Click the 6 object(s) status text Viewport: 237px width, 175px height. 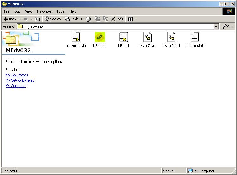10,171
